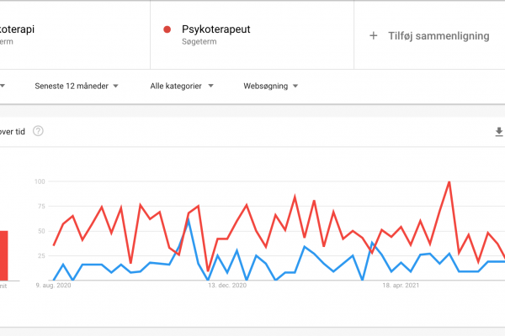The width and height of the screenshot is (505, 336).
Task: Open the "Seneste 12 måneder" time range dropdown
Action: tap(76, 86)
